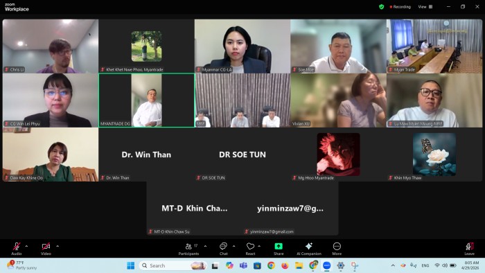
Task: Open Microsoft Store from the taskbar
Action: click(257, 265)
